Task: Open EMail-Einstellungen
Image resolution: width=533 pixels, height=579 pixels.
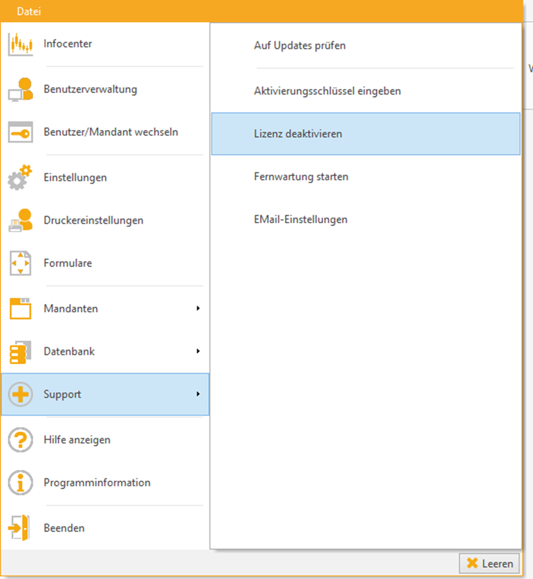Action: pyautogui.click(x=300, y=219)
